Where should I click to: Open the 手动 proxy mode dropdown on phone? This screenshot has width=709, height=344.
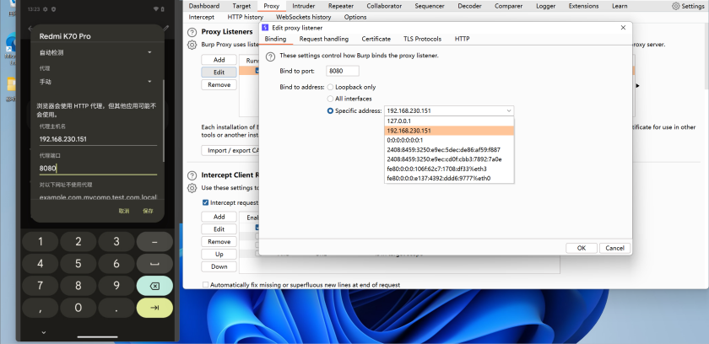pos(149,82)
